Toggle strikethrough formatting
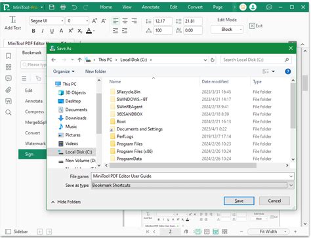 61,31
